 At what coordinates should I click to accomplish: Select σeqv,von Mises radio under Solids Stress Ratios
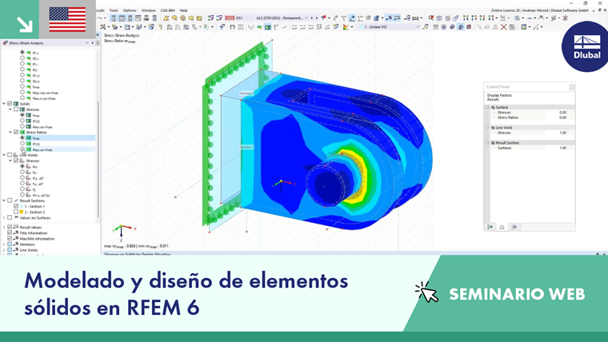pyautogui.click(x=22, y=149)
